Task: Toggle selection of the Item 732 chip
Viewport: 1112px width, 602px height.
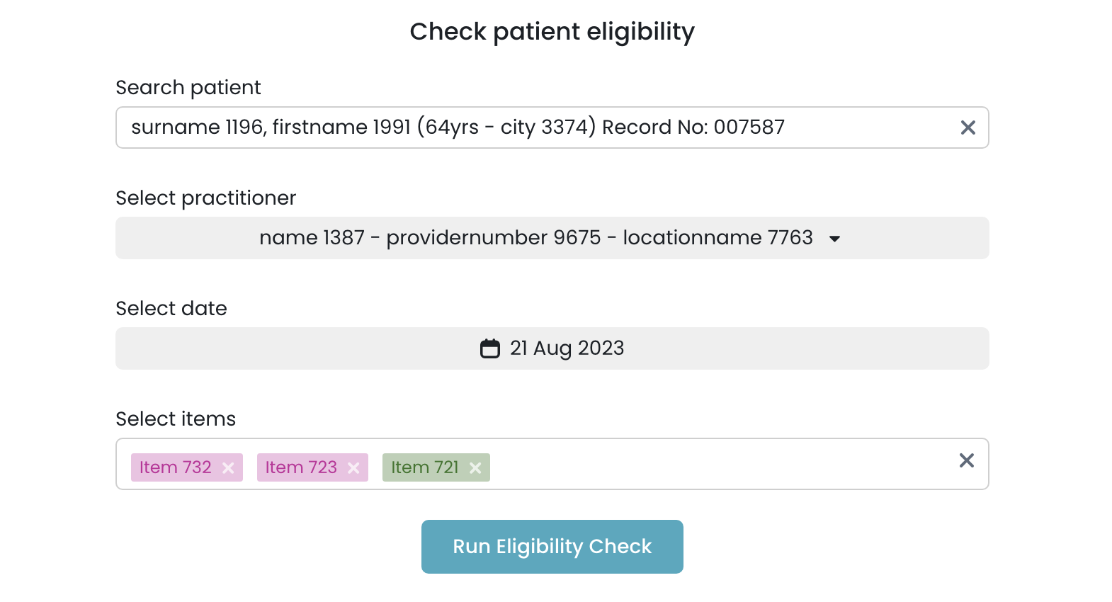Action: [174, 467]
